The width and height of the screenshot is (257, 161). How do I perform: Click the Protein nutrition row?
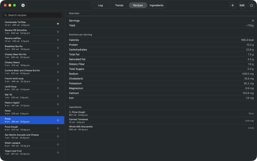tap(161, 45)
